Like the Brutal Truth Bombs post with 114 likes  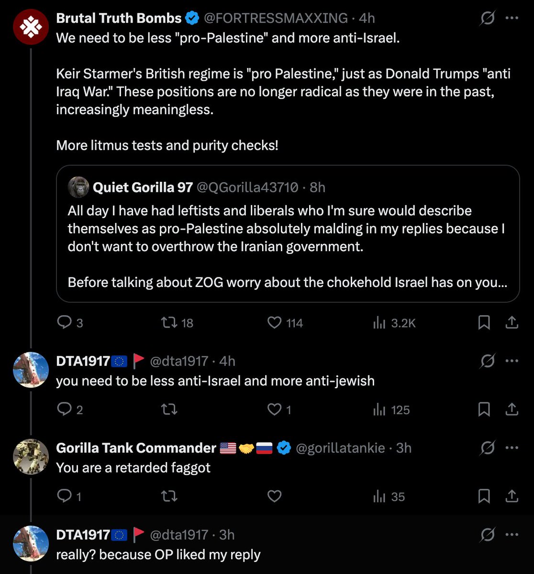click(285, 323)
